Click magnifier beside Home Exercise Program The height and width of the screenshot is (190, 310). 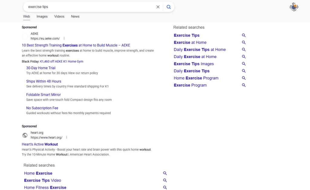tap(244, 78)
